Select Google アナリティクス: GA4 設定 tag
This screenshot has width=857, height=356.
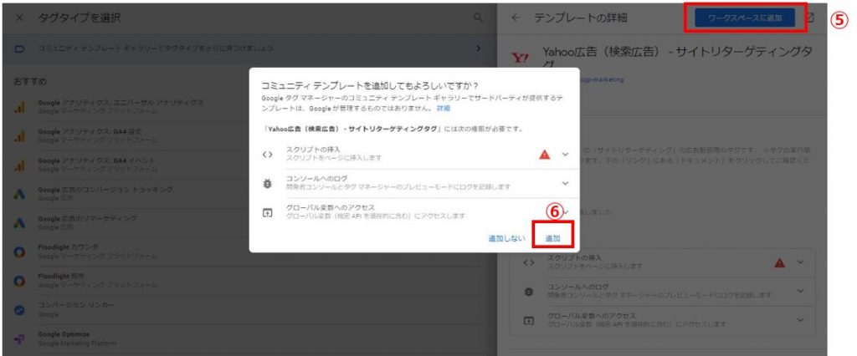click(x=249, y=135)
